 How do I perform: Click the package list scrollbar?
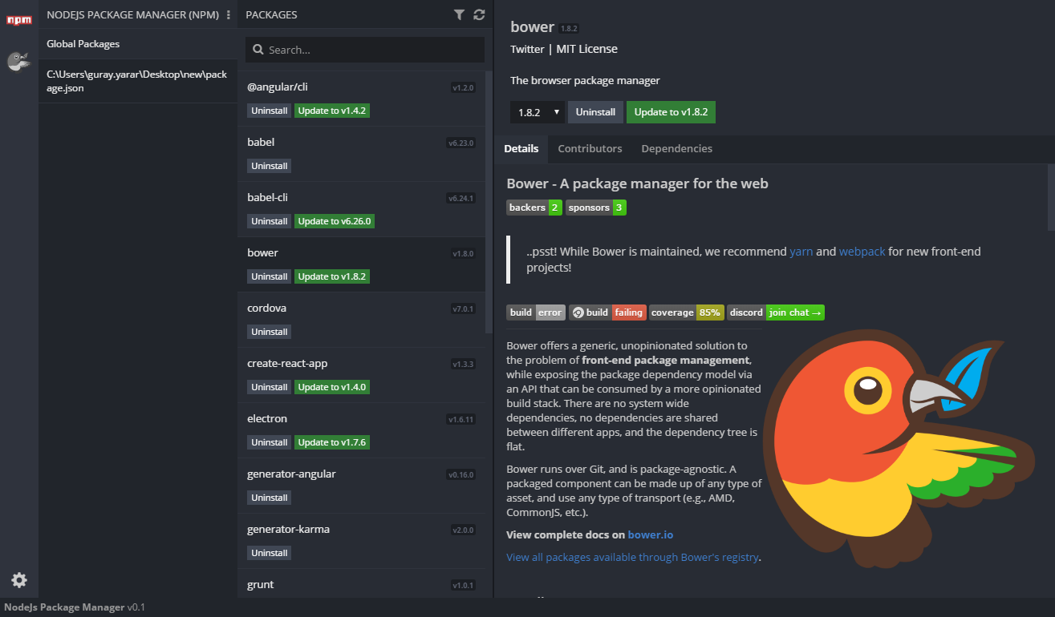[x=489, y=200]
